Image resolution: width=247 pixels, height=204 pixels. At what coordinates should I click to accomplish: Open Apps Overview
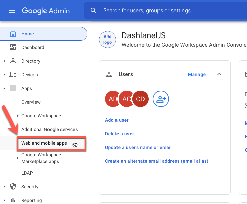(31, 102)
